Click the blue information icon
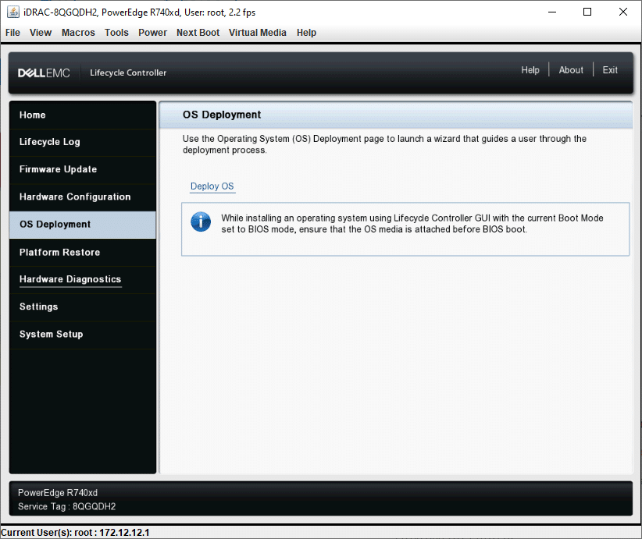The width and height of the screenshot is (642, 539). click(x=201, y=222)
